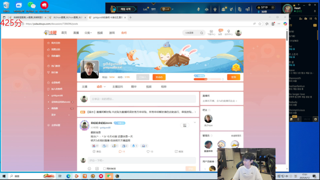Open the second sidebar item with the house icon
The height and width of the screenshot is (180, 320).
[x=54, y=49]
